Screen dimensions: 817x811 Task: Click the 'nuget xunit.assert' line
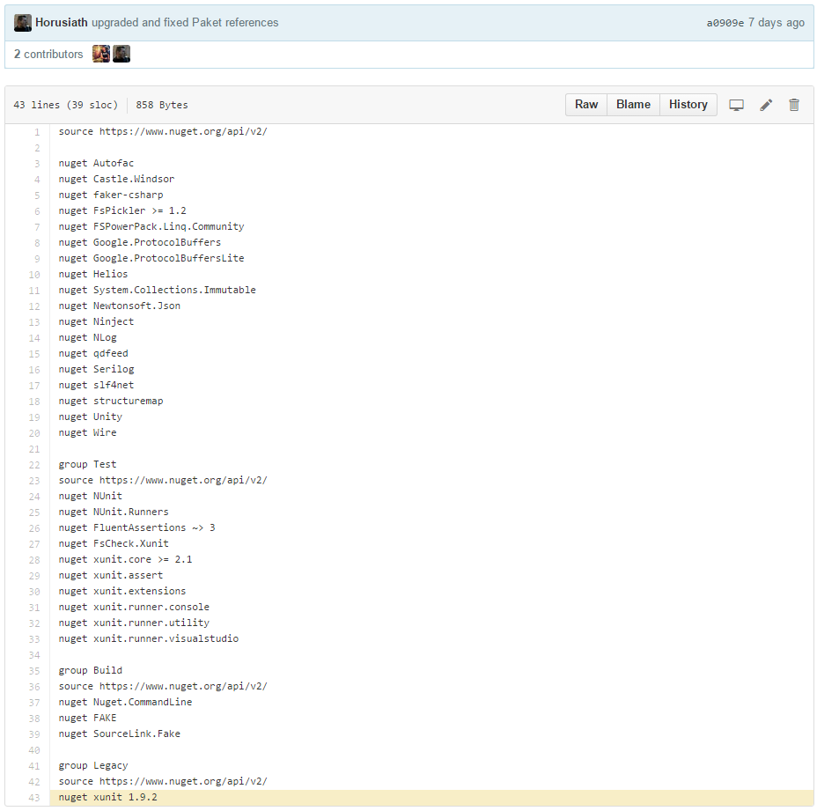[111, 575]
